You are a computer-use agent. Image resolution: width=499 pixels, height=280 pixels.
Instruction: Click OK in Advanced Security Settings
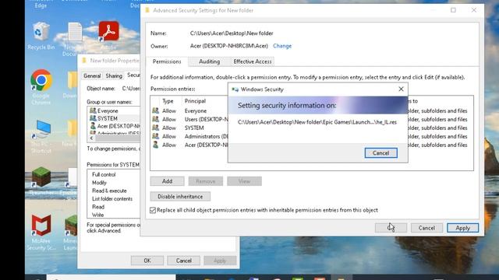click(x=391, y=228)
